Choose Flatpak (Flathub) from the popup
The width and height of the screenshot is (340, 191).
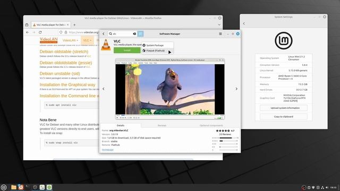click(x=157, y=50)
